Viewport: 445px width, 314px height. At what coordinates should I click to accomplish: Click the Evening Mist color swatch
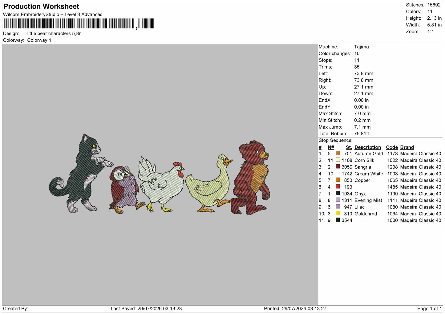tap(338, 200)
